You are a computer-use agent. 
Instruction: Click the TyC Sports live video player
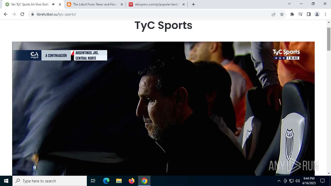click(x=163, y=109)
